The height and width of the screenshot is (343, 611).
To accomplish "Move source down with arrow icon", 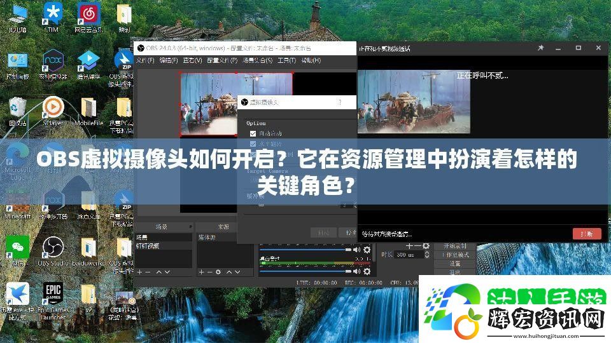I will 237,272.
